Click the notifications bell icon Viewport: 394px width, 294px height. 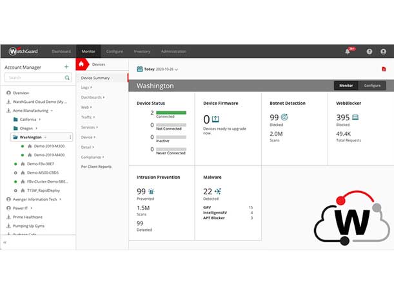pos(348,51)
